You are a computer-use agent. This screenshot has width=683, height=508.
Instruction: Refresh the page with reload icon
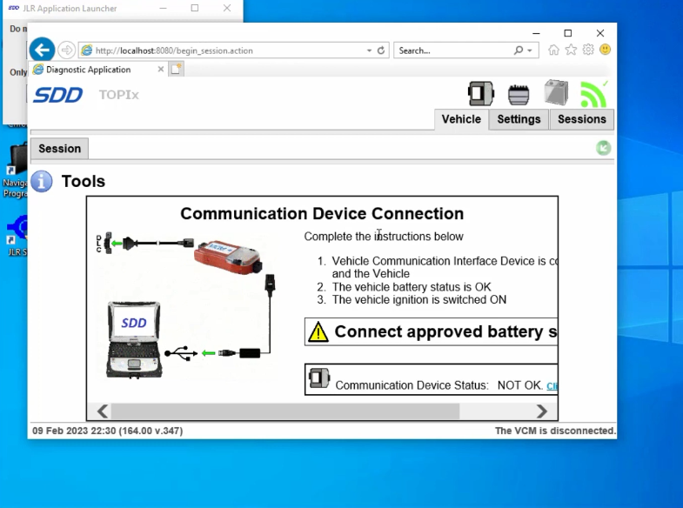coord(381,50)
